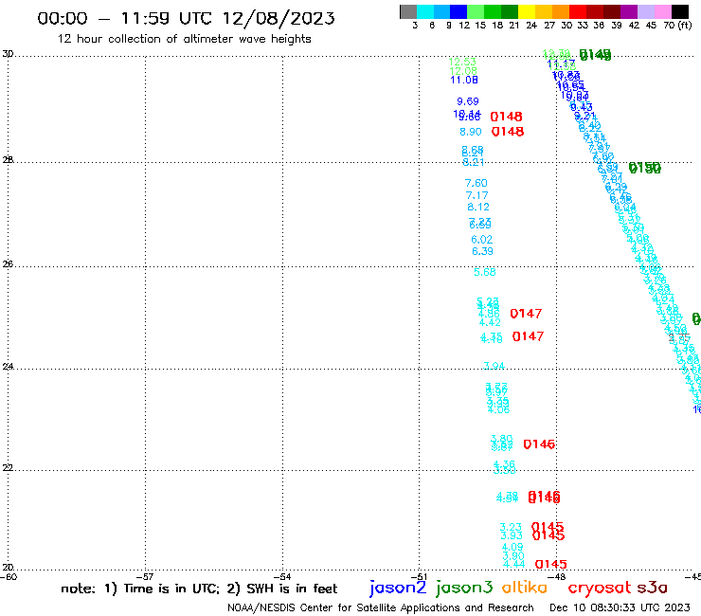Click the "8.90" wave height value

[x=470, y=132]
